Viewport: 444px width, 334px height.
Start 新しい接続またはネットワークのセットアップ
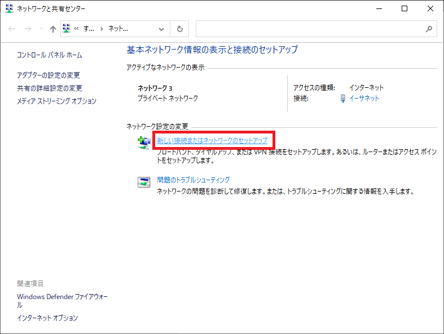coord(212,140)
